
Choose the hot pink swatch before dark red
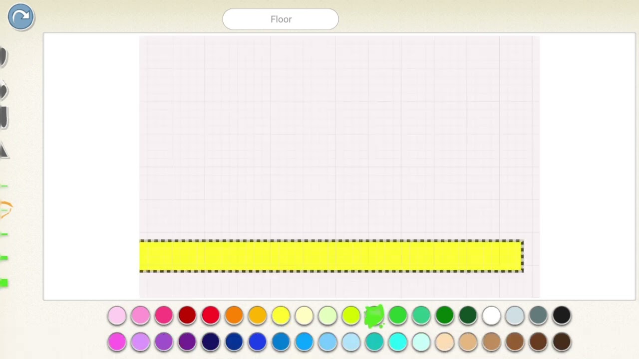pos(164,316)
